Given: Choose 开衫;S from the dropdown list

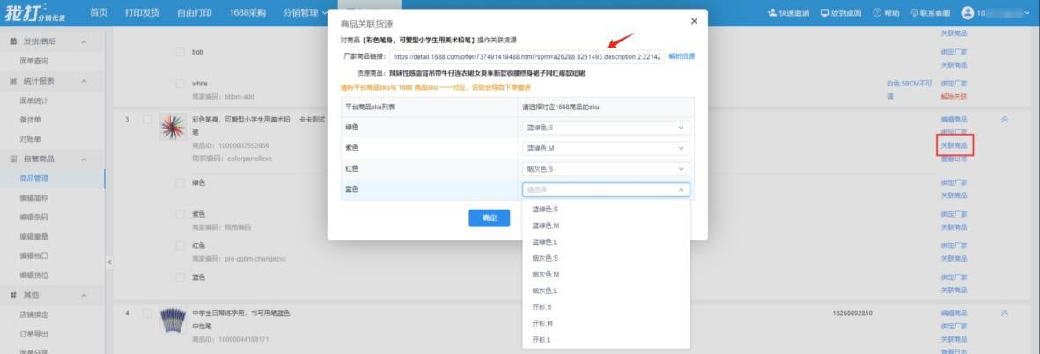Looking at the screenshot, I should click(x=542, y=306).
